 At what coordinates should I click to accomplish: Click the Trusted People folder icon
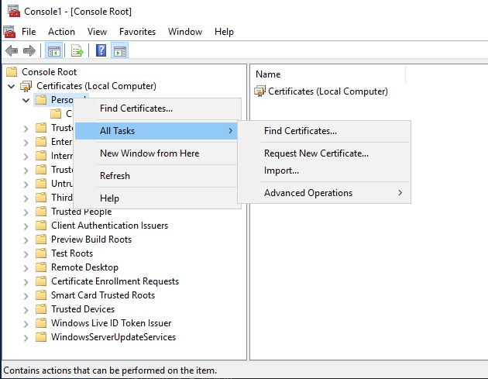(x=41, y=212)
